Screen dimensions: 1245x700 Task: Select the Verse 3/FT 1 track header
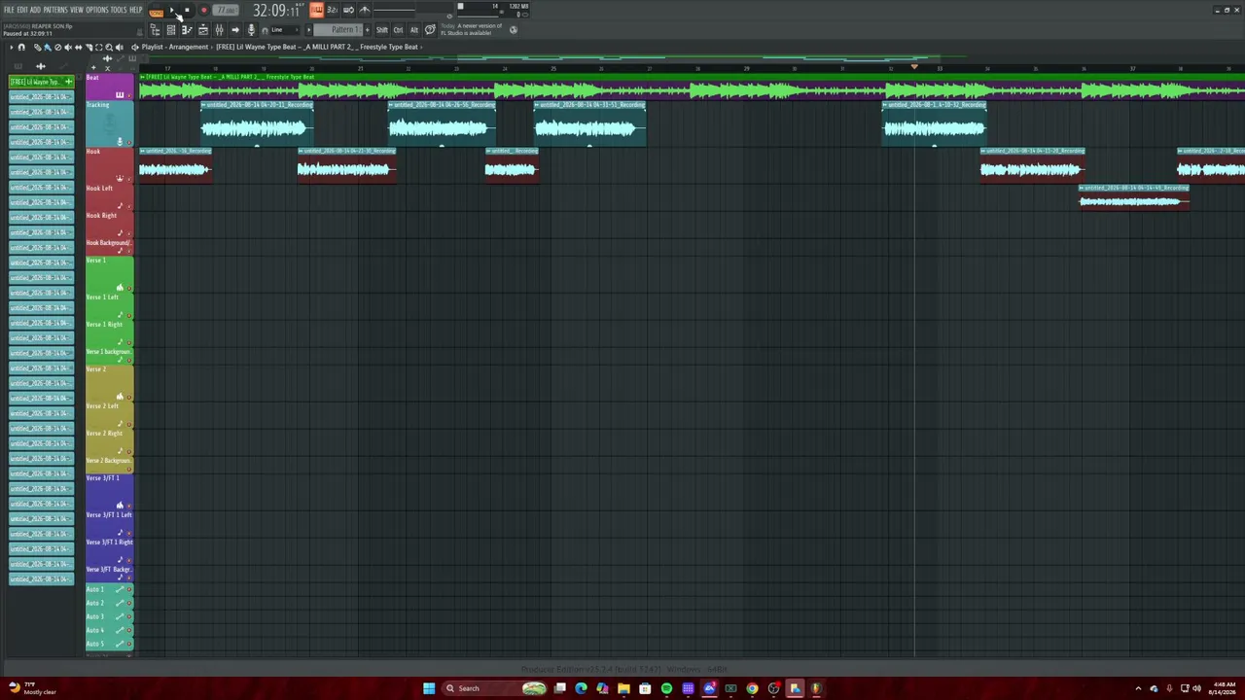click(x=109, y=491)
